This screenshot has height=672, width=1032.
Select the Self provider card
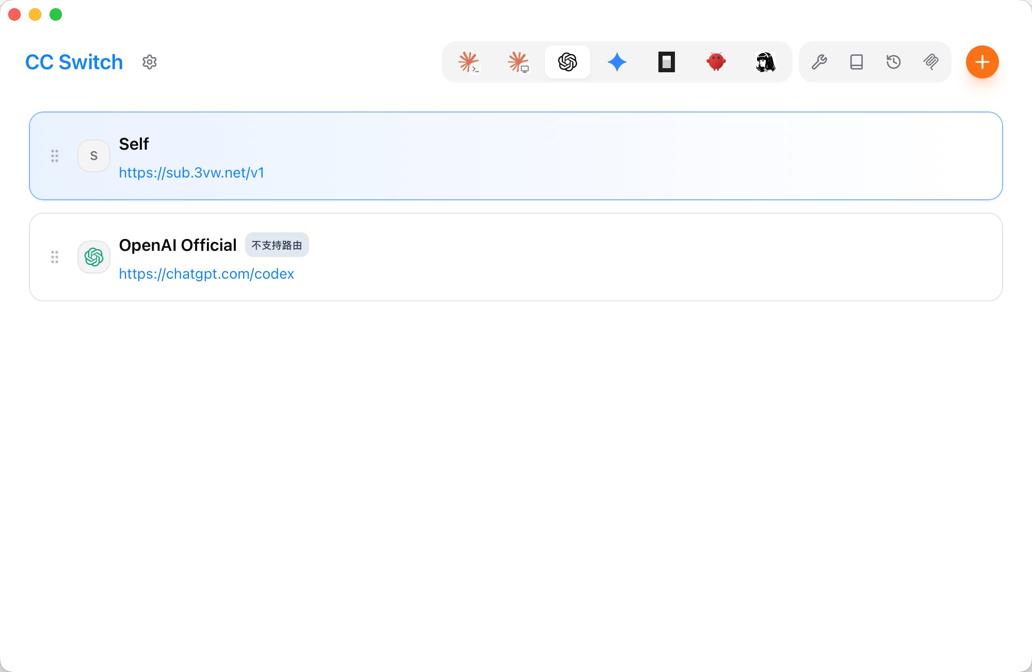point(516,156)
